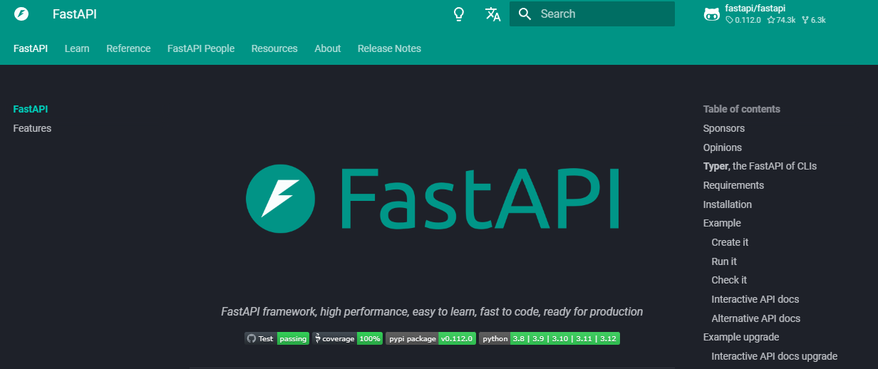Open the language selector icon
This screenshot has height=369, width=878.
(492, 14)
